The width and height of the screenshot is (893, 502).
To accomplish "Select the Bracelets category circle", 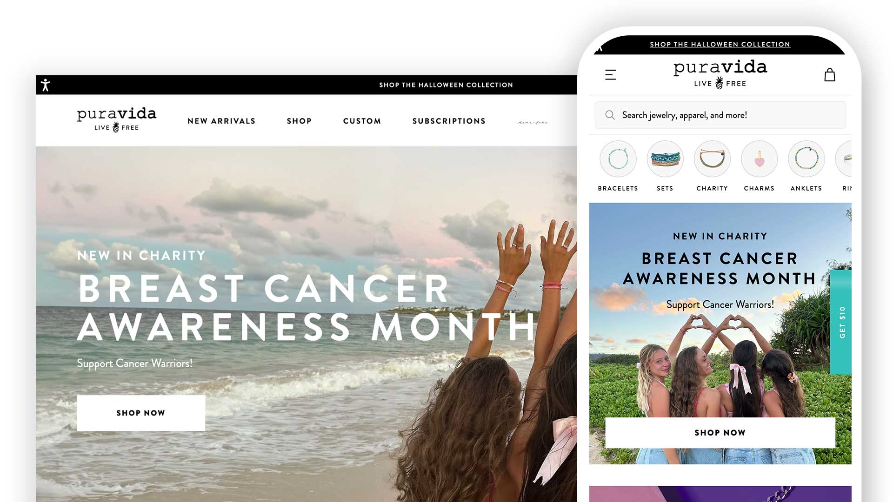I will point(618,159).
